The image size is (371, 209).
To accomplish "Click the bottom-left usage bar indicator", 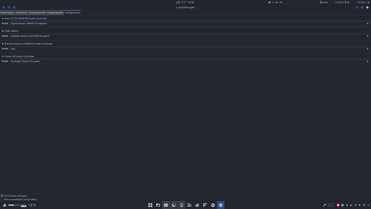I will 14,205.
